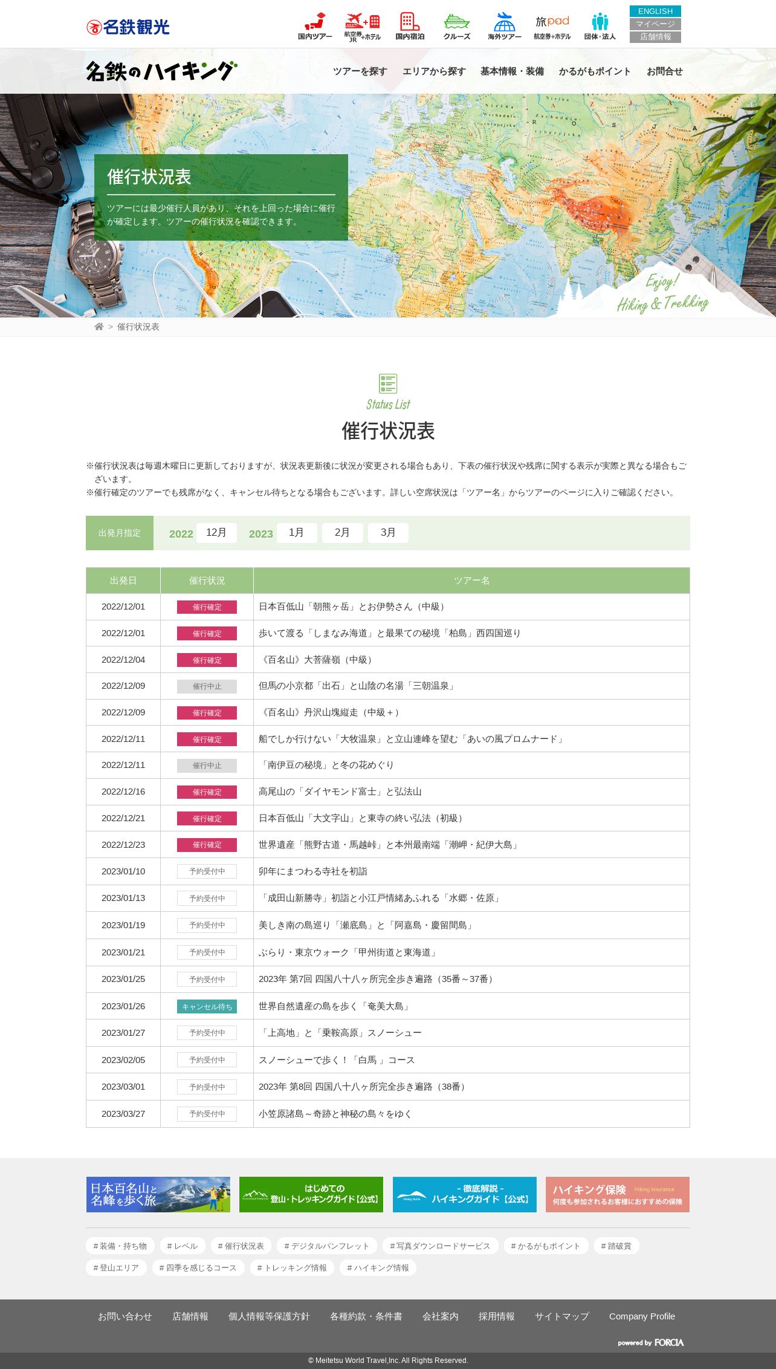The image size is (776, 1369).
Task: Open banner はじめての登山・トレッキングガイド
Action: (311, 1194)
